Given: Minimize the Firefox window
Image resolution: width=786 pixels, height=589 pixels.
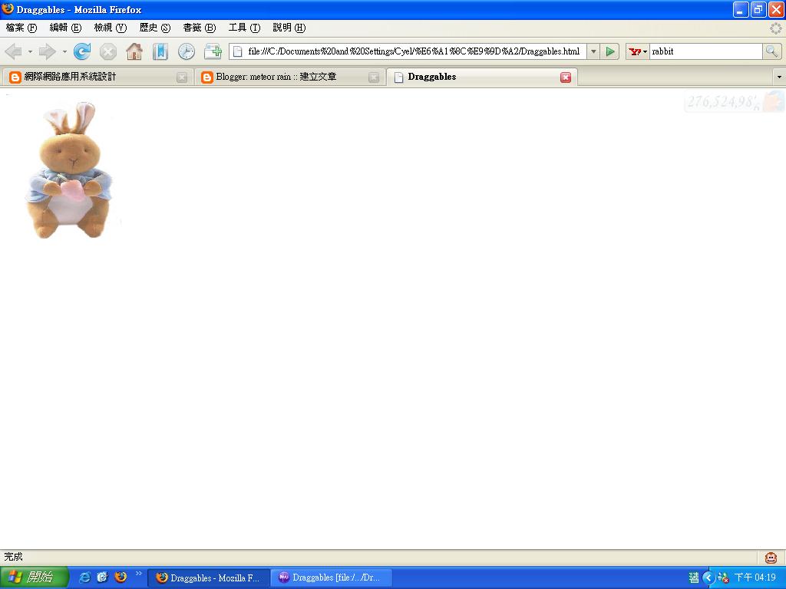Looking at the screenshot, I should (741, 9).
